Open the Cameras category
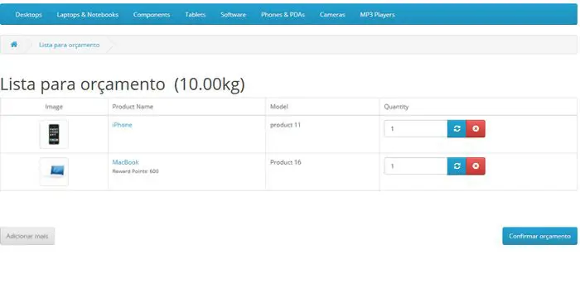Screen dimensions: 580x307 click(x=332, y=15)
